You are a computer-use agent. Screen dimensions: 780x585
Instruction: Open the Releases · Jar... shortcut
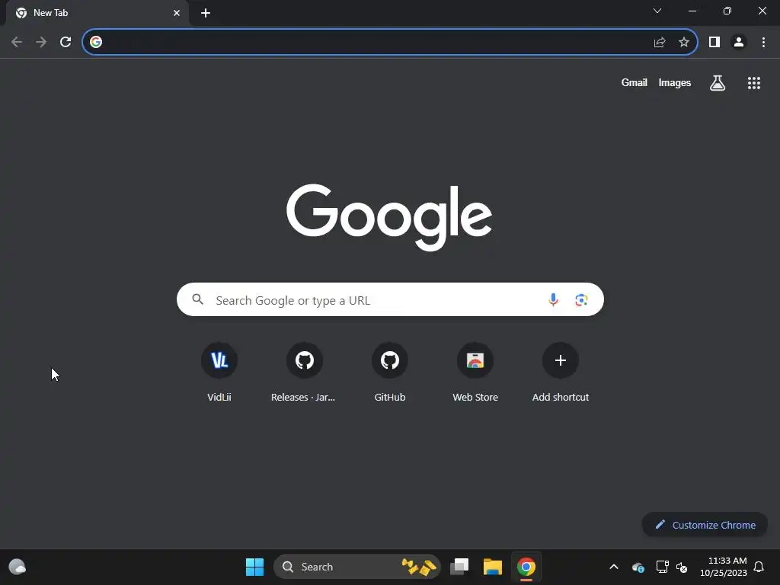pos(305,372)
